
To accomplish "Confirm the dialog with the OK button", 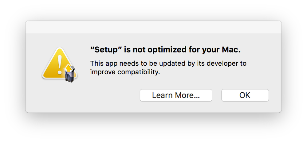I will pos(245,95).
